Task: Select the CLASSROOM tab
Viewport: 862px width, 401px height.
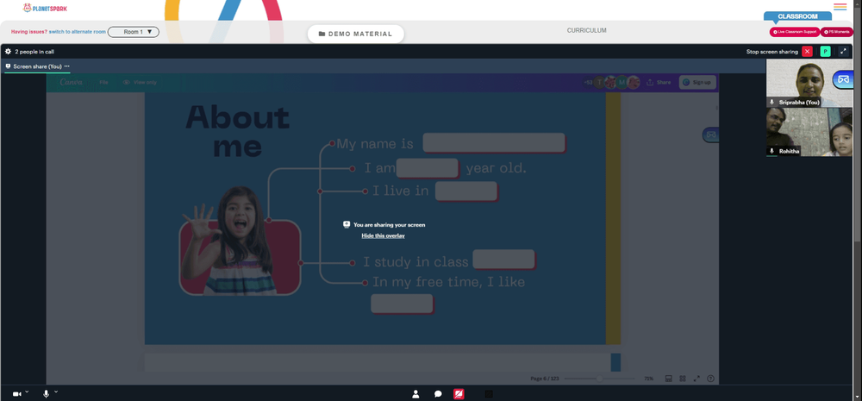Action: click(797, 16)
